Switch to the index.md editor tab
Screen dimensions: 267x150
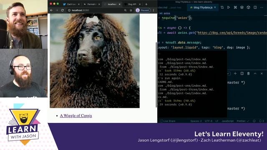pos(162,7)
